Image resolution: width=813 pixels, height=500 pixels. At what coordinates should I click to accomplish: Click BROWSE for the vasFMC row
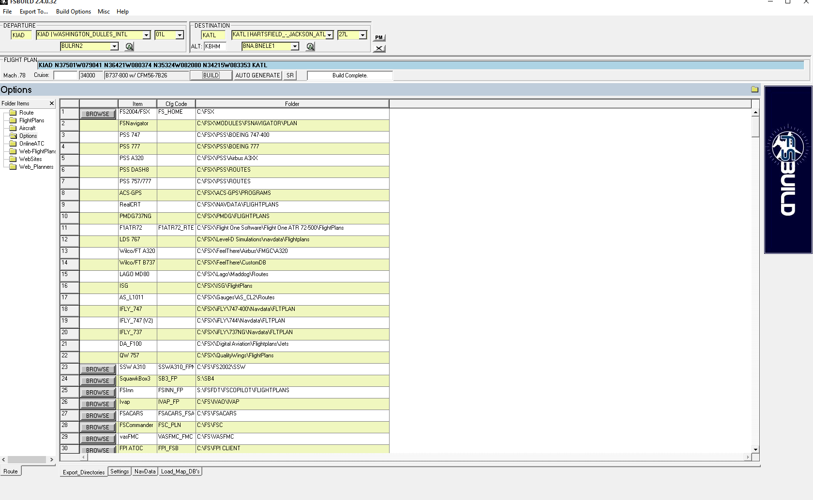98,439
